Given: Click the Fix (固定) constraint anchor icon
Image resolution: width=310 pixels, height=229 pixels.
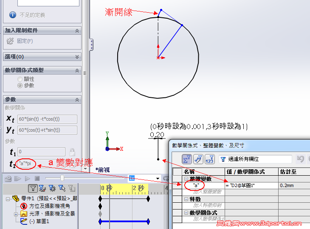Looking at the screenshot, I should (x=10, y=41).
